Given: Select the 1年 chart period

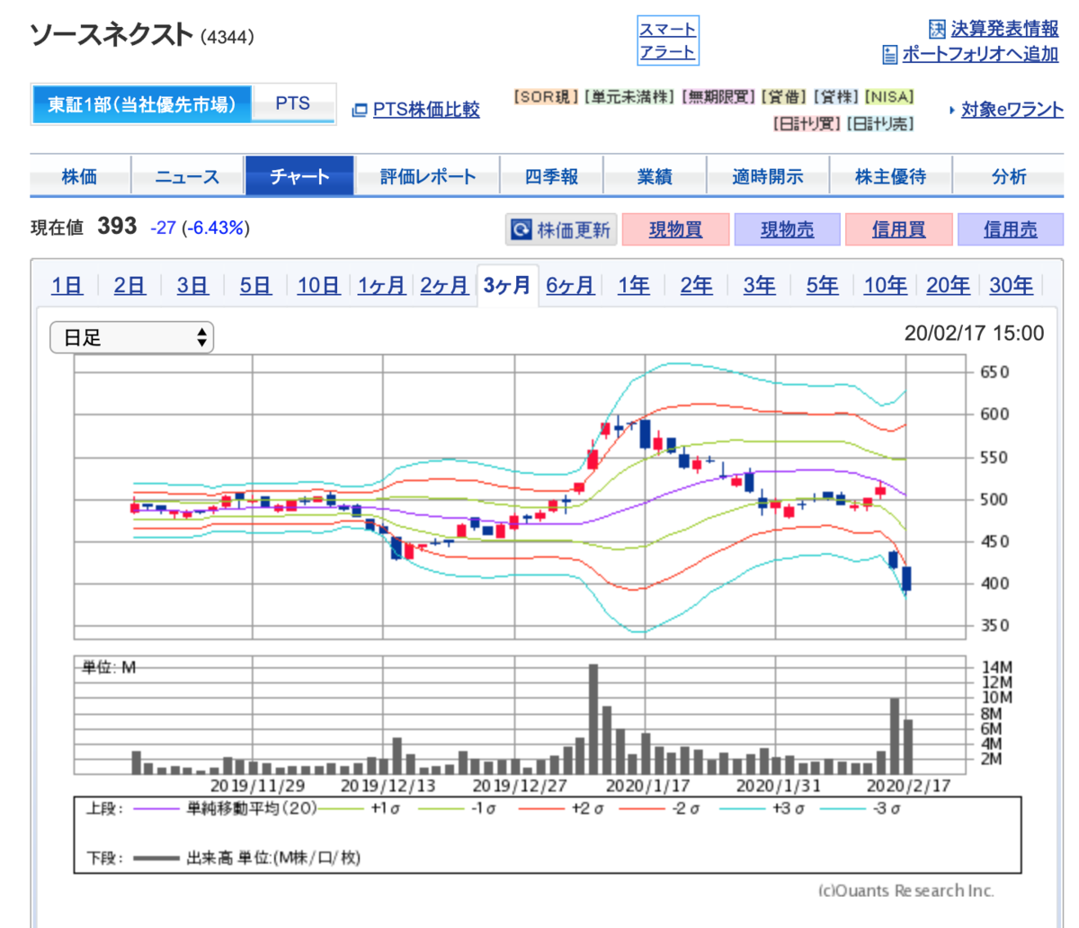Looking at the screenshot, I should pyautogui.click(x=633, y=286).
